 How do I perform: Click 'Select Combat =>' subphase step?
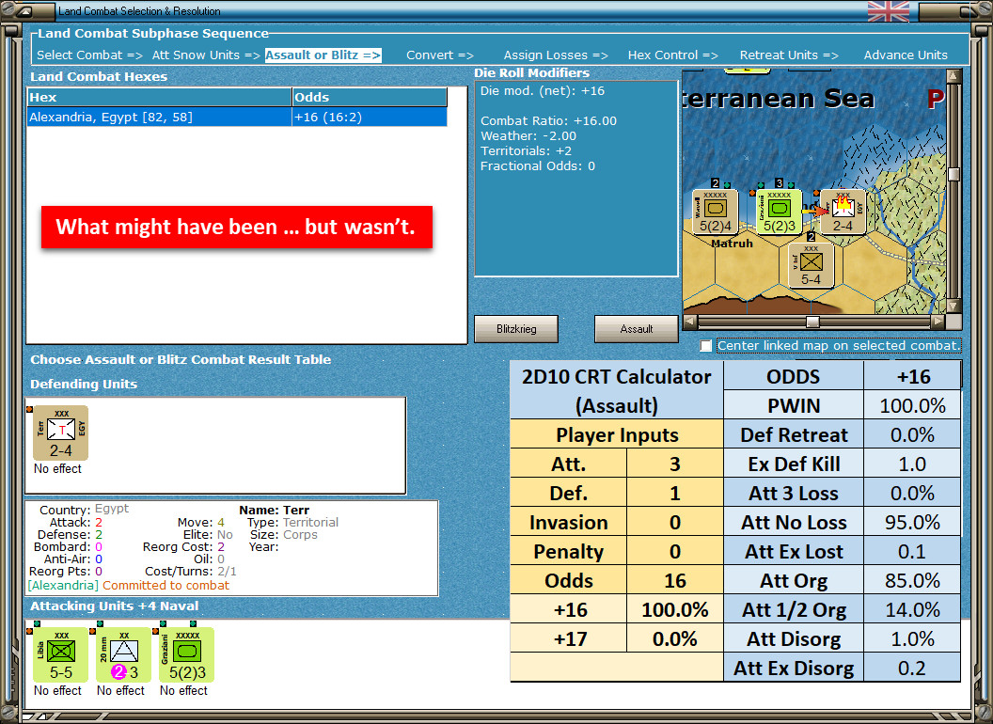(89, 55)
